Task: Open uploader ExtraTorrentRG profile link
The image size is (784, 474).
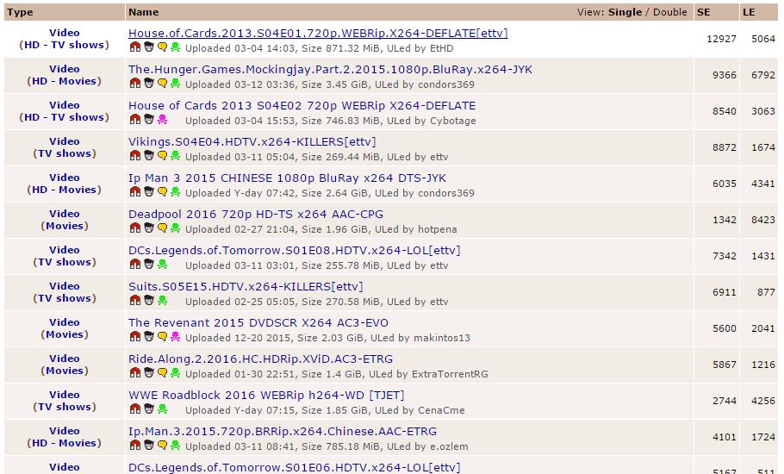Action: pyautogui.click(x=450, y=374)
